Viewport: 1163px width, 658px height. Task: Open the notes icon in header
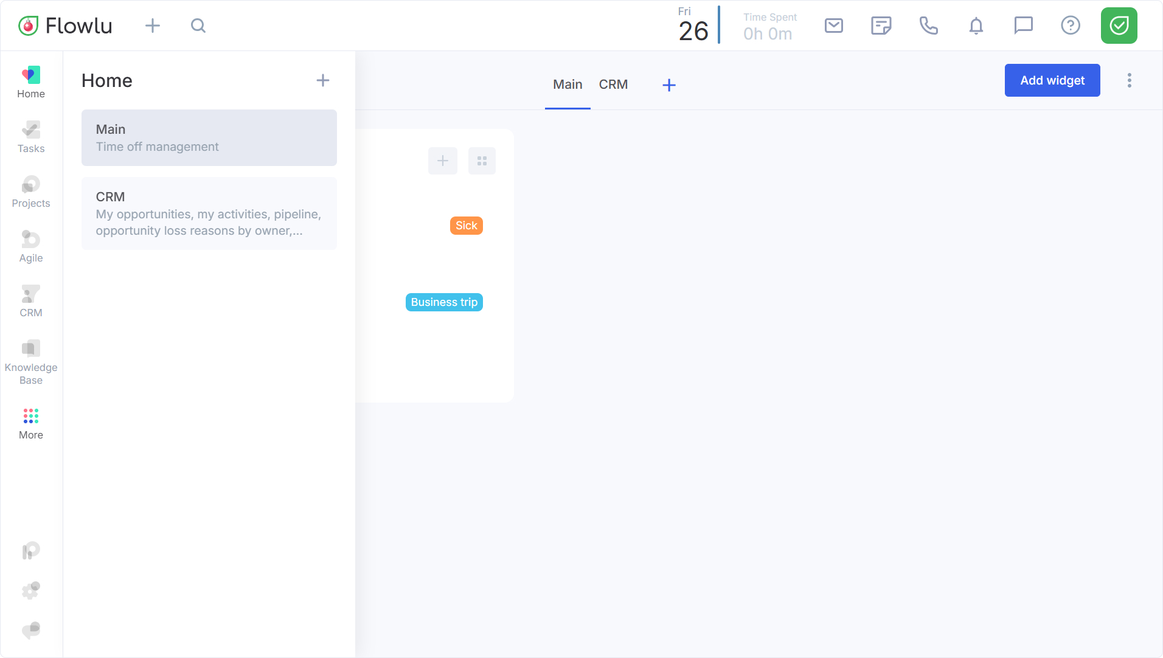(881, 26)
